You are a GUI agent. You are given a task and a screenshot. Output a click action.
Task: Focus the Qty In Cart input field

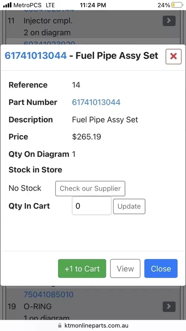[92, 206]
